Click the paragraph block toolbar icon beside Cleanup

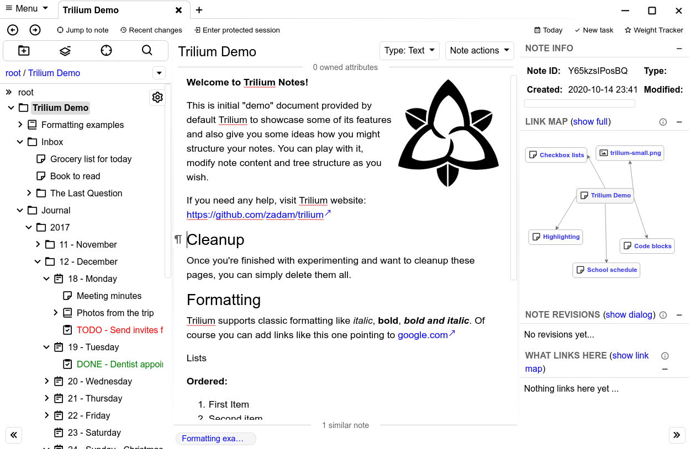click(x=178, y=239)
